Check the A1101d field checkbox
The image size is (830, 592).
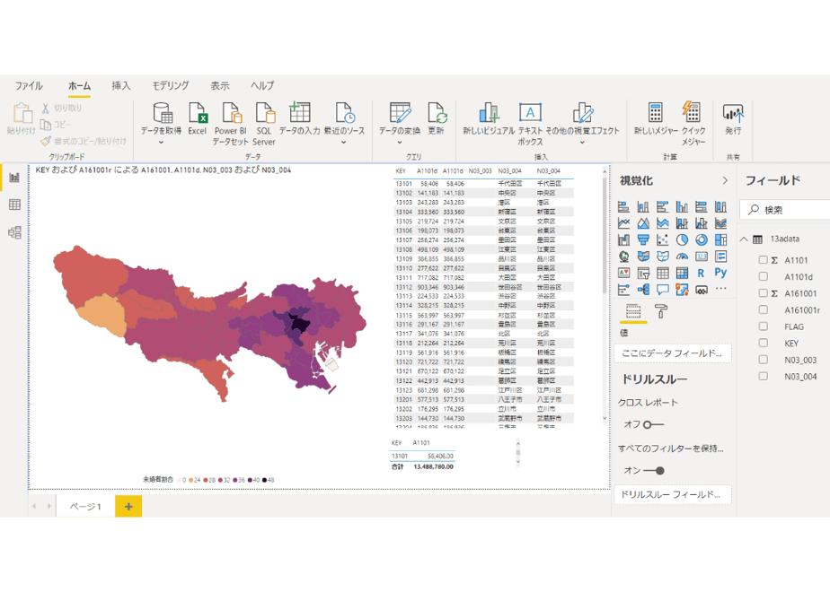[x=763, y=276]
